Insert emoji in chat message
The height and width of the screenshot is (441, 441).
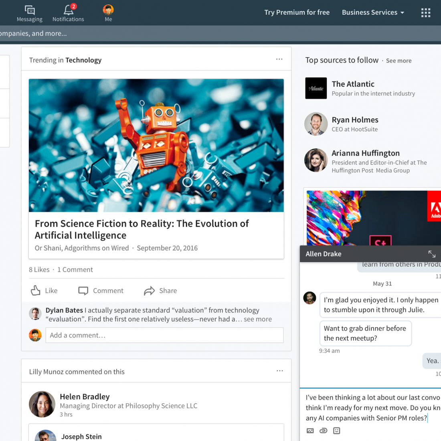pos(337,431)
